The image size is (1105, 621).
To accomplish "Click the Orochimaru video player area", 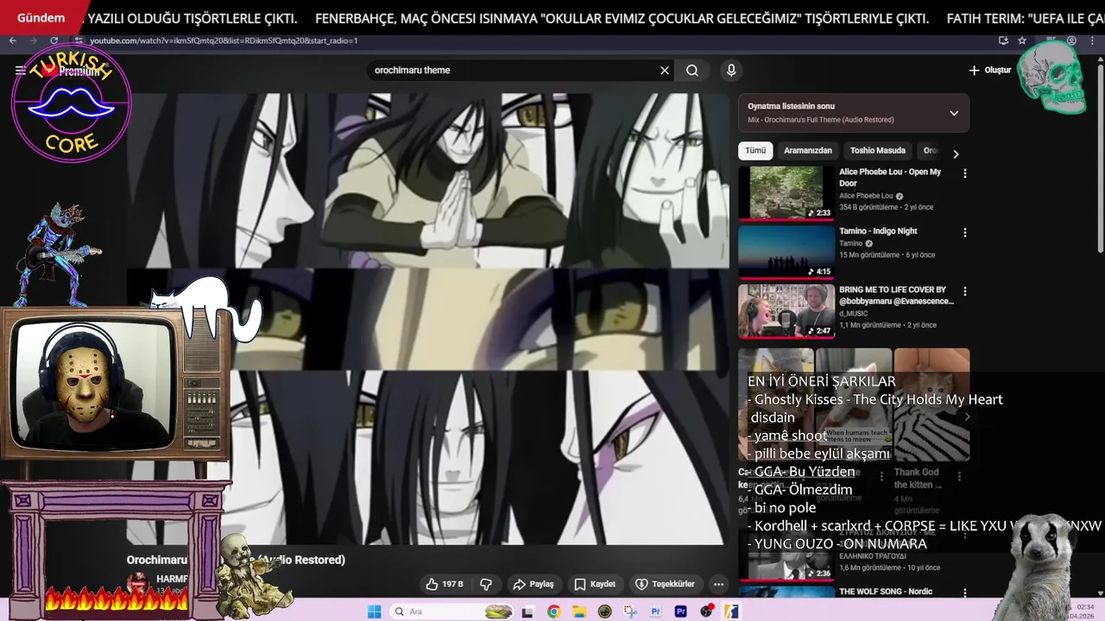I will click(427, 319).
